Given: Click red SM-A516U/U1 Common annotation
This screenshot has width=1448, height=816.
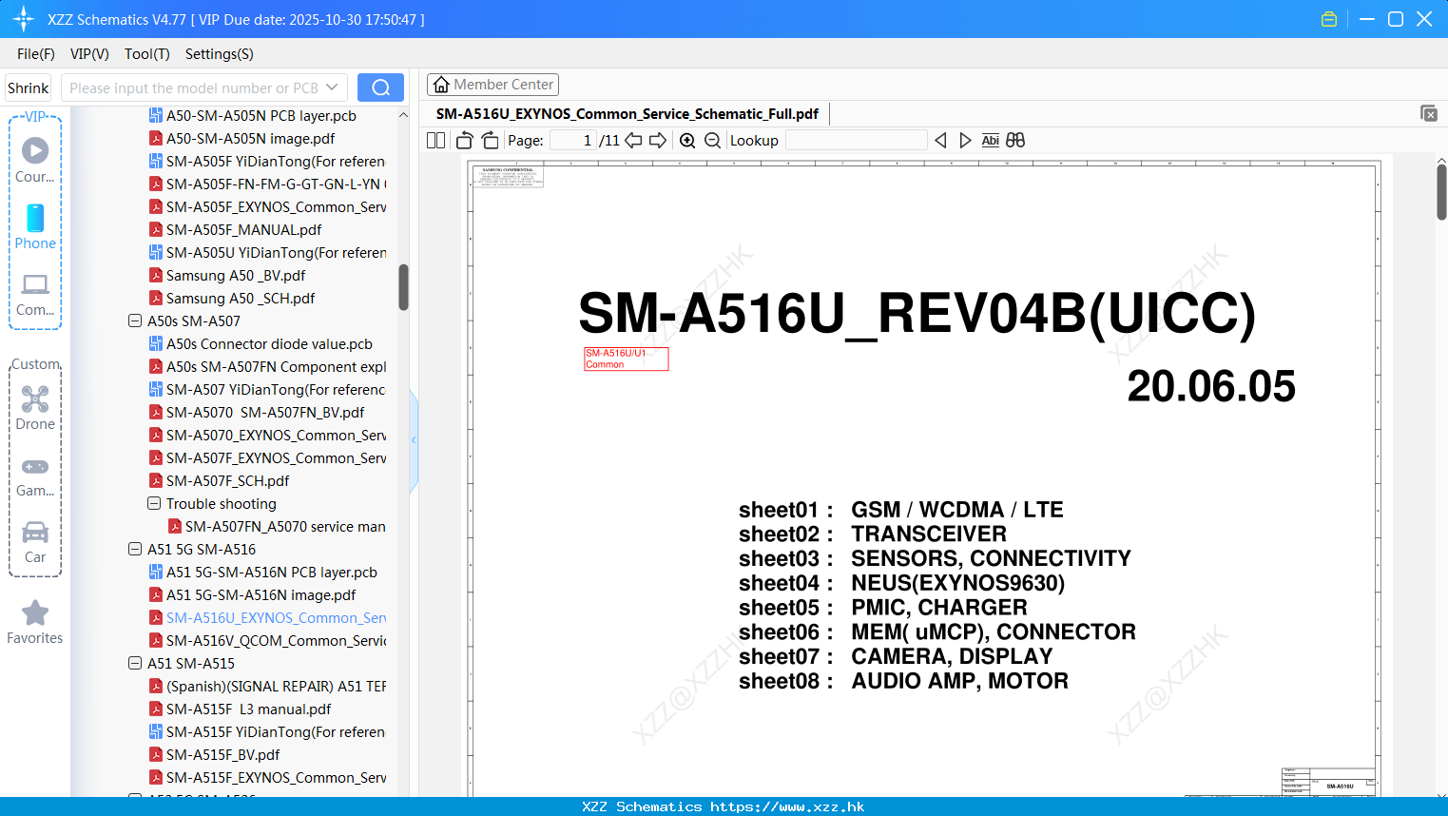Looking at the screenshot, I should (x=626, y=359).
